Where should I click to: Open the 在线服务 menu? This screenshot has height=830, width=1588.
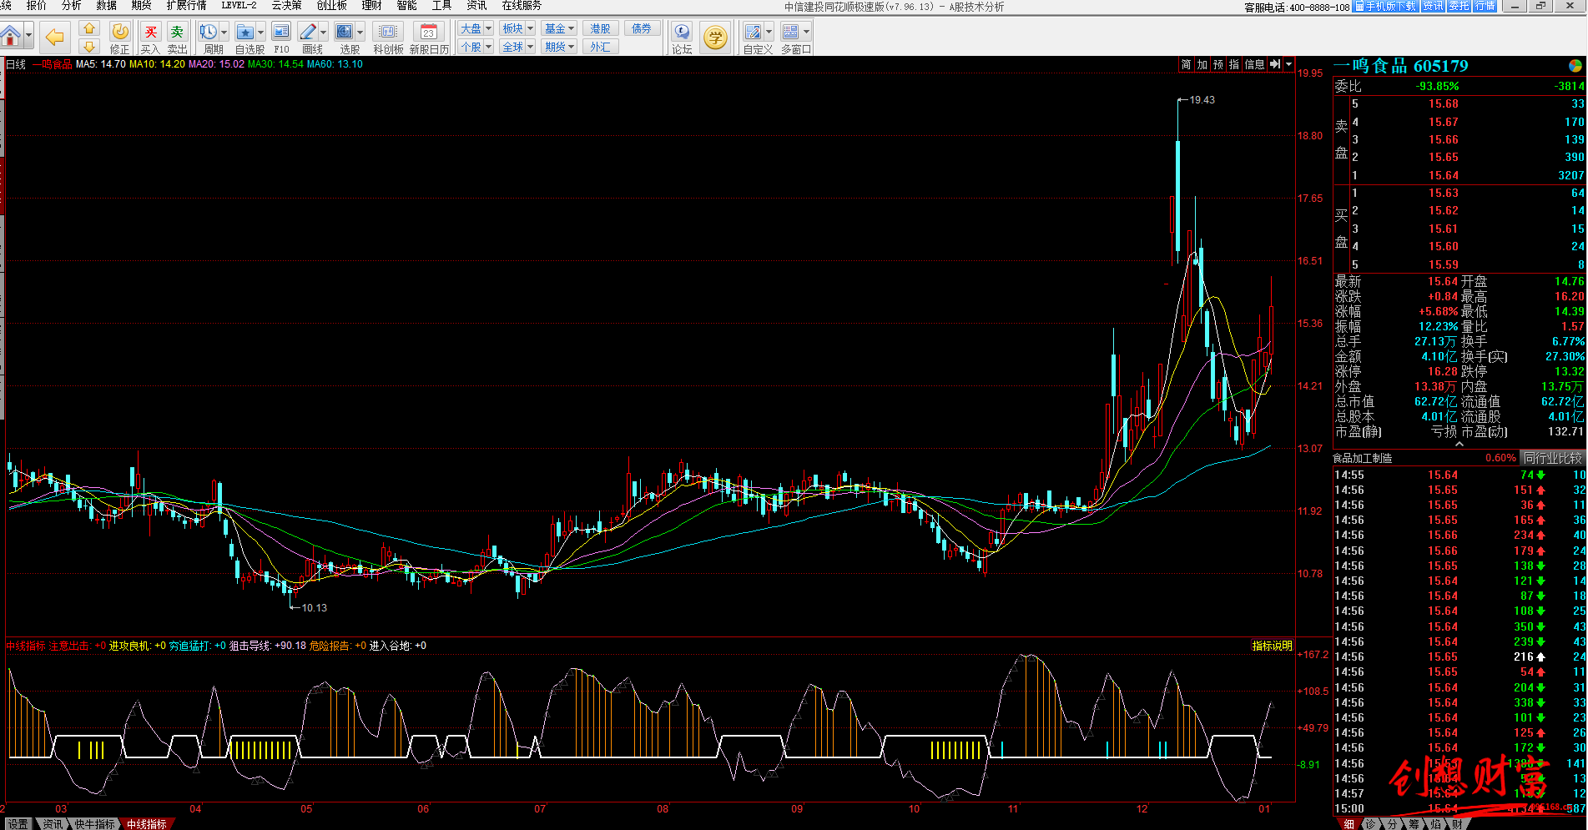click(x=522, y=6)
